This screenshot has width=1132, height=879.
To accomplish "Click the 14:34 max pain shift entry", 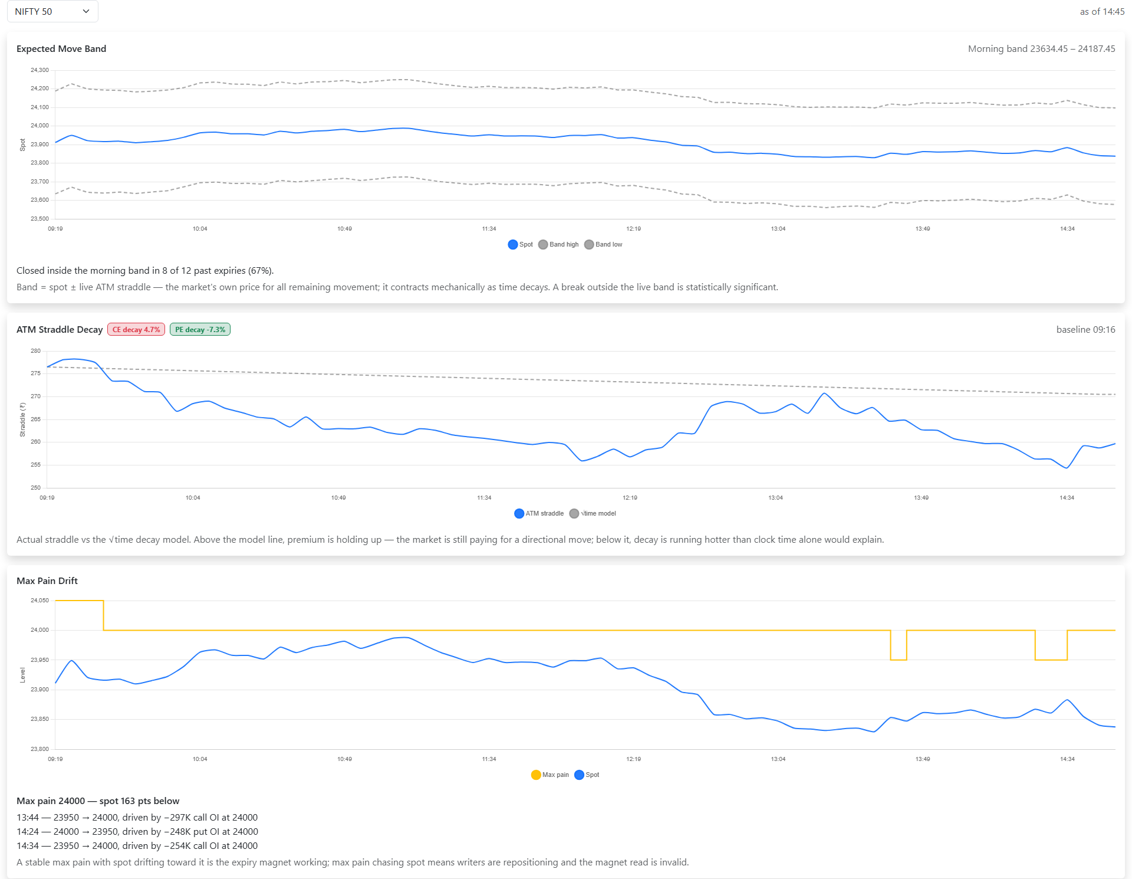I will pyautogui.click(x=137, y=845).
